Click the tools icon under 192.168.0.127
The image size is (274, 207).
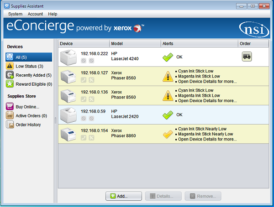[x=91, y=80]
